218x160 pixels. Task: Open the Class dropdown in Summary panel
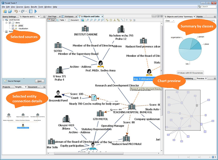pyautogui.click(x=170, y=21)
